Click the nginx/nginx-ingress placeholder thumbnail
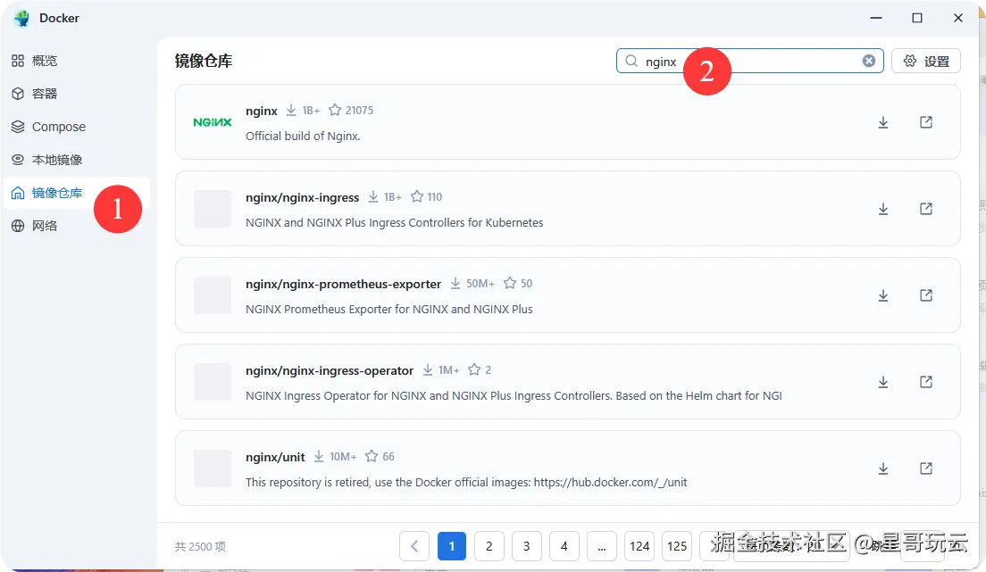986x572 pixels. pyautogui.click(x=213, y=209)
